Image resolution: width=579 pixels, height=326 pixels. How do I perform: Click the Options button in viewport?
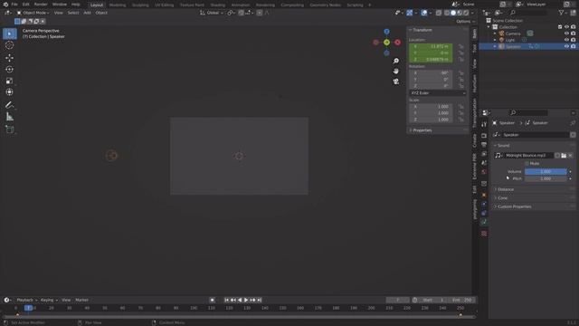[465, 22]
